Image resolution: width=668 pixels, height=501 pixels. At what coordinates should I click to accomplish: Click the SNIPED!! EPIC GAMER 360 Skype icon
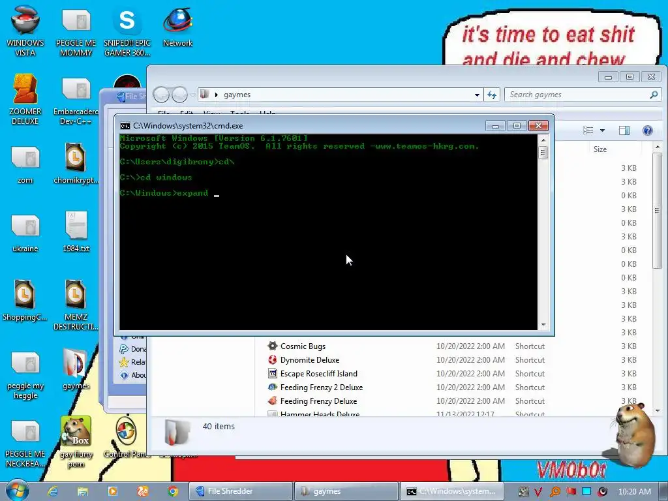click(127, 31)
